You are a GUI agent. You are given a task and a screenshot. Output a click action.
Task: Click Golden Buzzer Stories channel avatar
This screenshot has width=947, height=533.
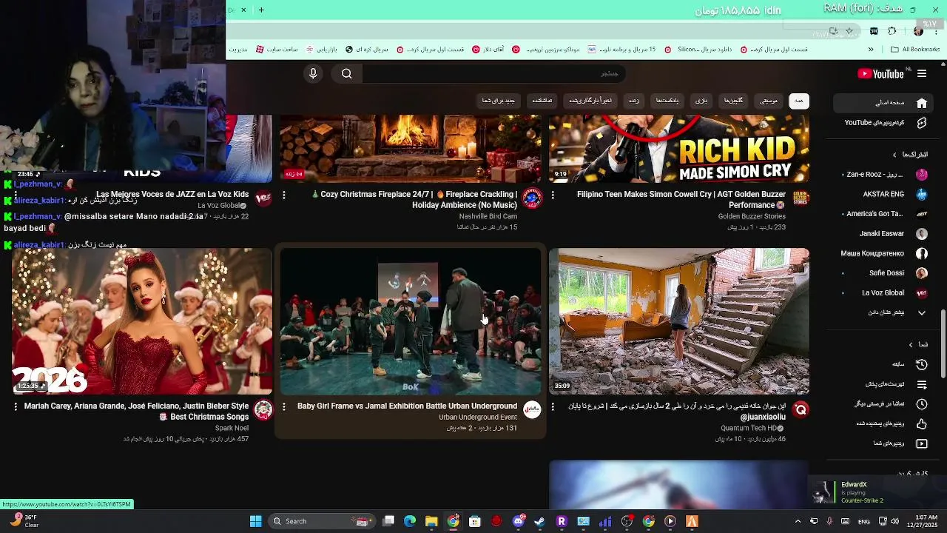[801, 198]
